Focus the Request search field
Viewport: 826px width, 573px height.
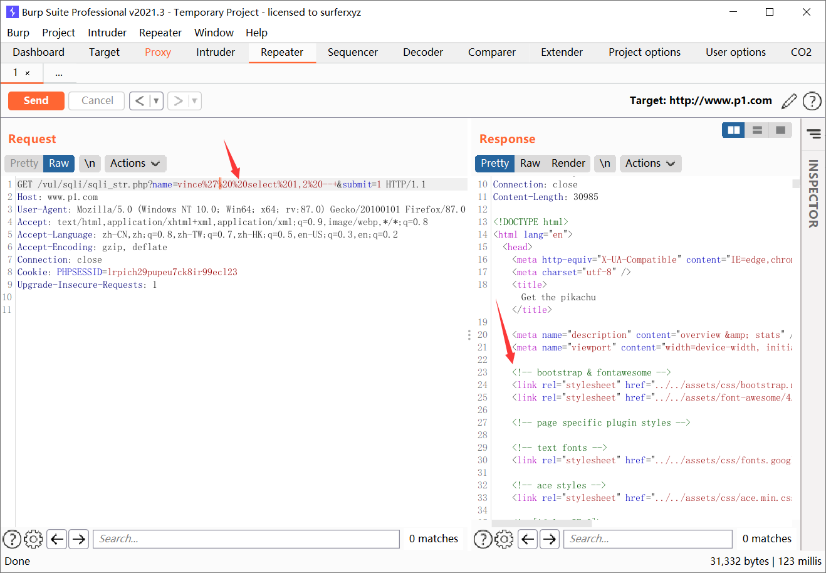click(x=246, y=539)
